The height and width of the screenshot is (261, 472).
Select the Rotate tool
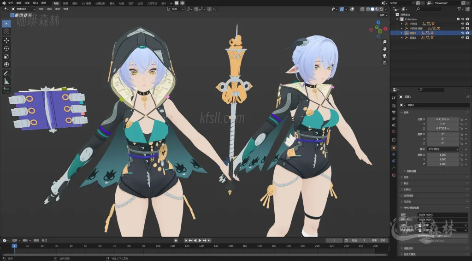pyautogui.click(x=6, y=48)
